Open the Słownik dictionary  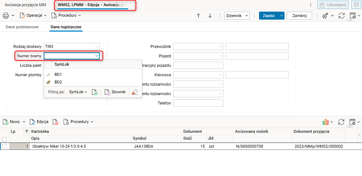coord(115,92)
